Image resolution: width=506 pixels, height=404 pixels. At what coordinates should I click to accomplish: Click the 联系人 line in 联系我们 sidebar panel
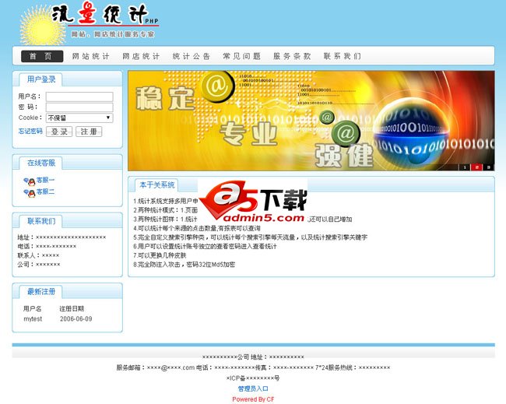(x=38, y=255)
